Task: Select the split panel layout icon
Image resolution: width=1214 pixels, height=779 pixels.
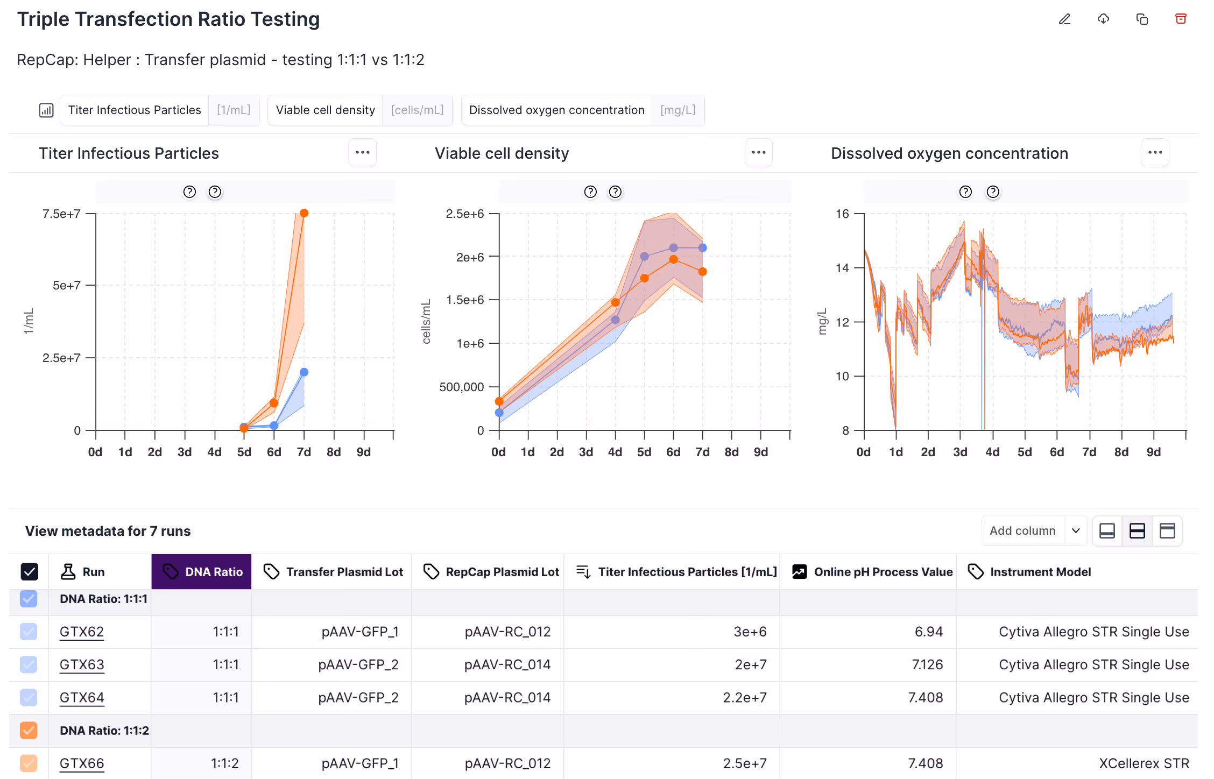Action: (1137, 531)
